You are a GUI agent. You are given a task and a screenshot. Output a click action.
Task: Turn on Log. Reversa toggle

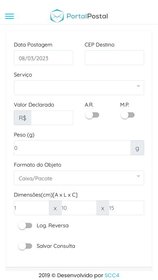[25, 226]
